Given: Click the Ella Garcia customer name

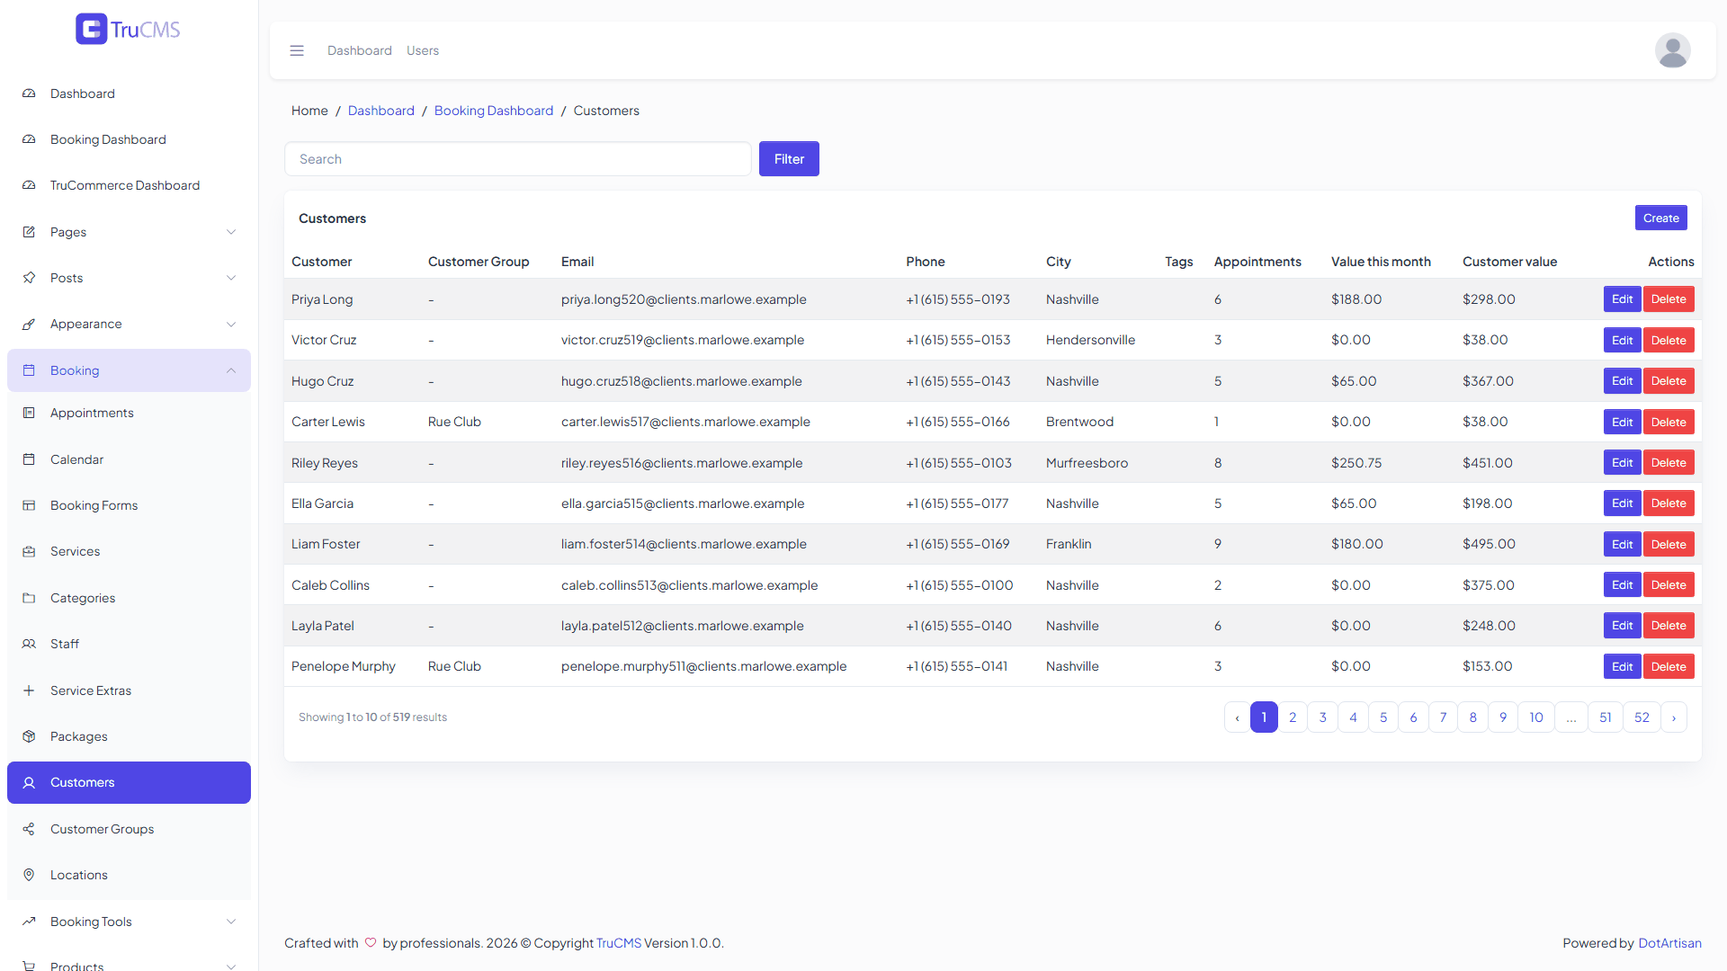Looking at the screenshot, I should (322, 503).
